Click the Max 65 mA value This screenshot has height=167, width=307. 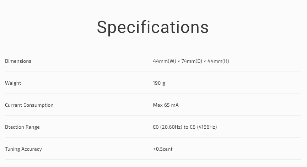166,105
